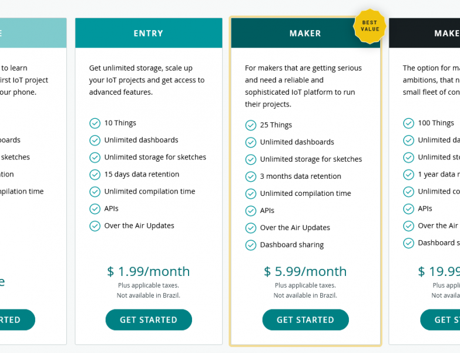The width and height of the screenshot is (460, 353).
Task: Click the checkmark icon next to 25 Things
Action: tap(250, 125)
